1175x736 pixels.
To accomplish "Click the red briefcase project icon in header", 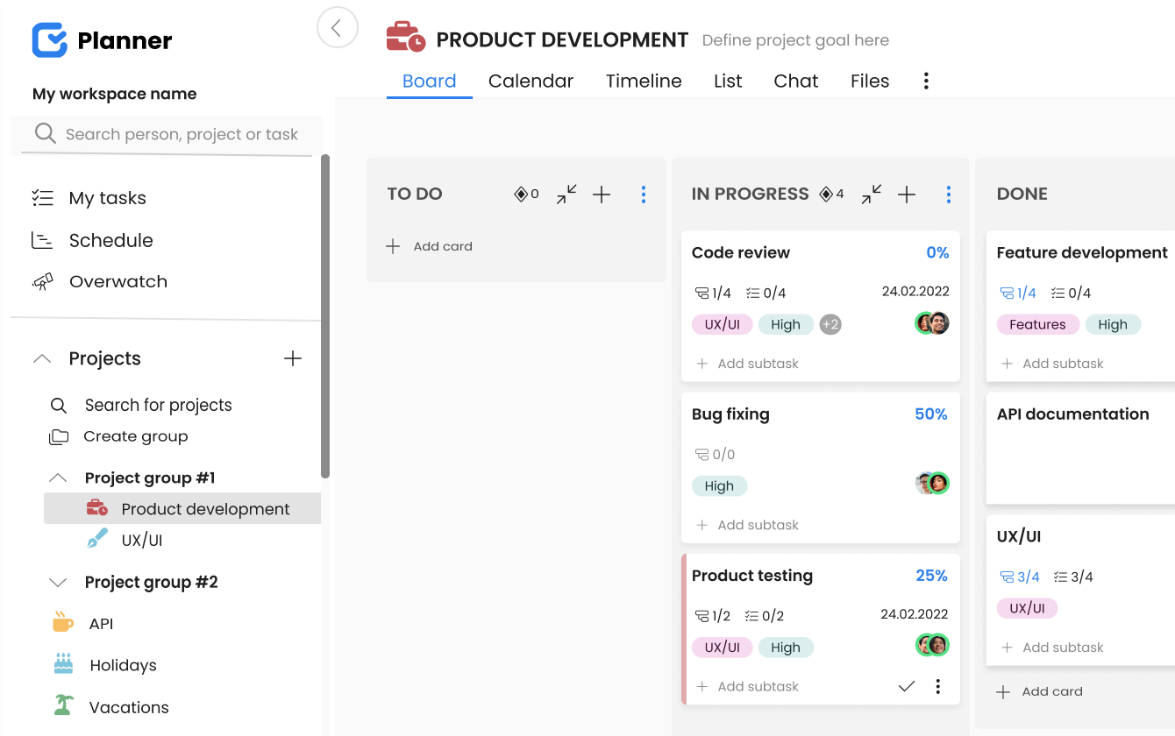I will [406, 38].
